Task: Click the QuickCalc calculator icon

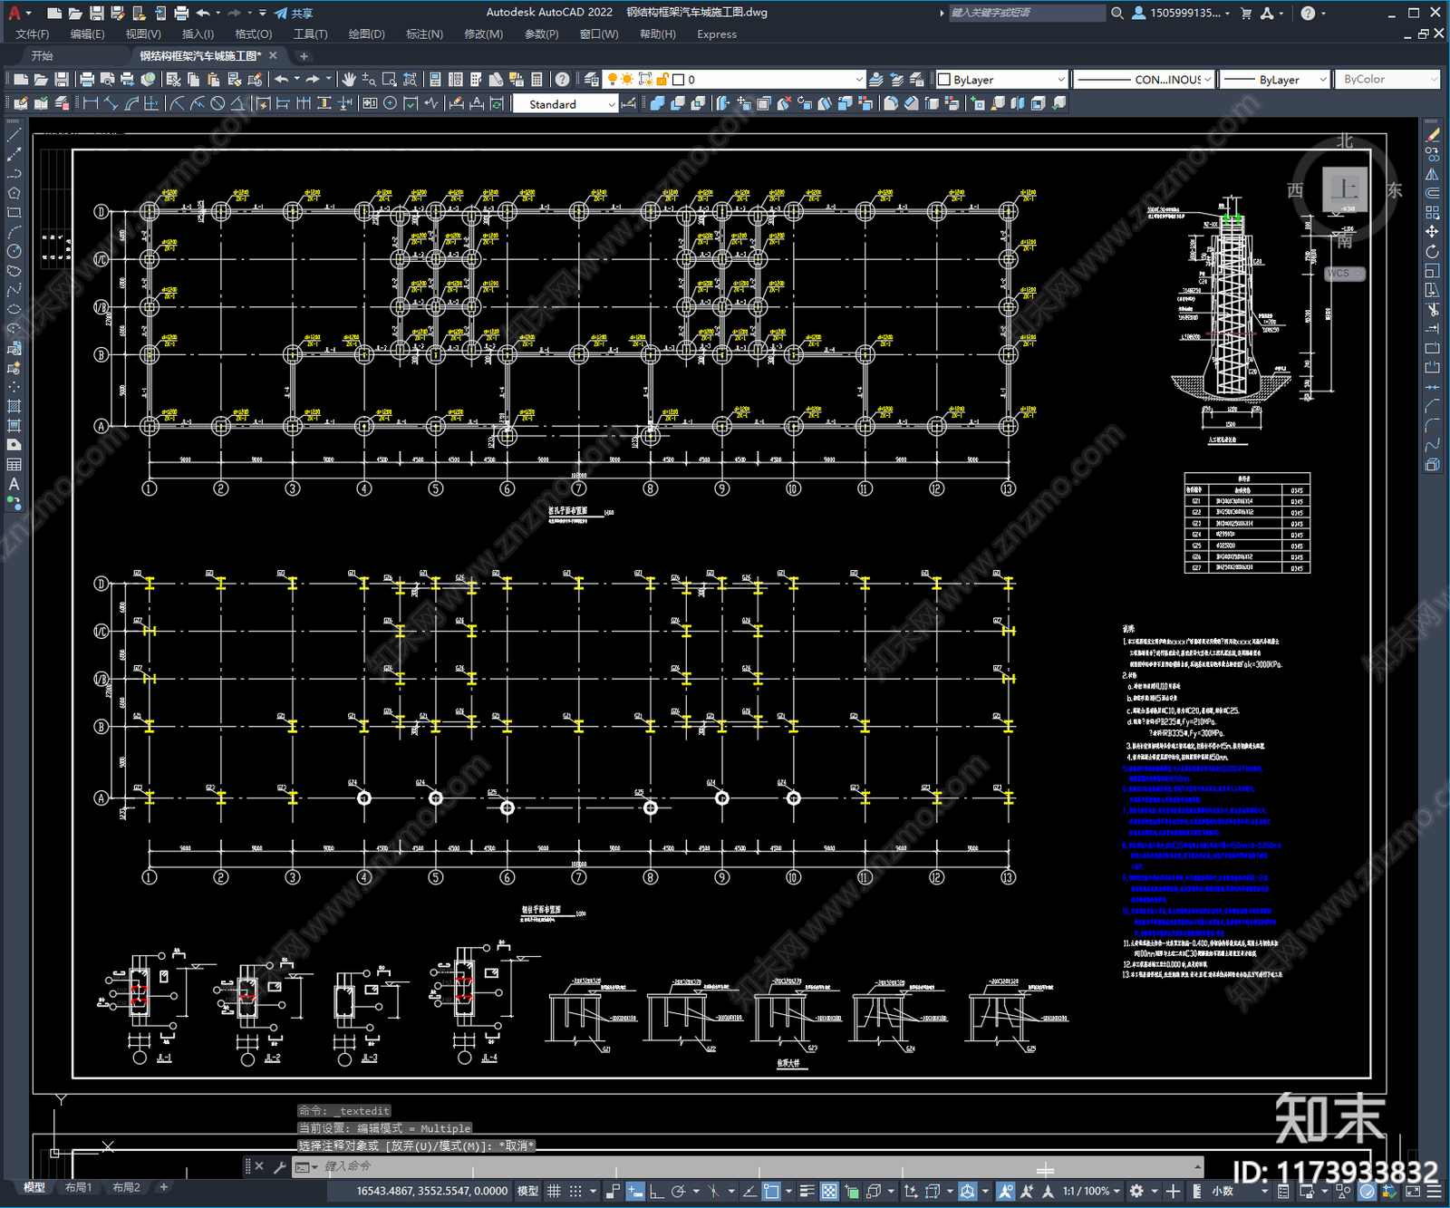Action: 536,80
